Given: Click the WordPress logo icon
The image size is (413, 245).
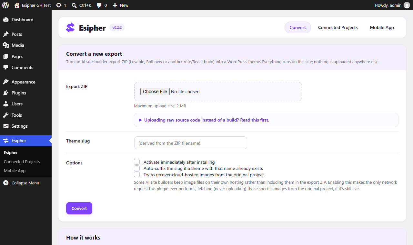Looking at the screenshot, I should (x=5, y=5).
